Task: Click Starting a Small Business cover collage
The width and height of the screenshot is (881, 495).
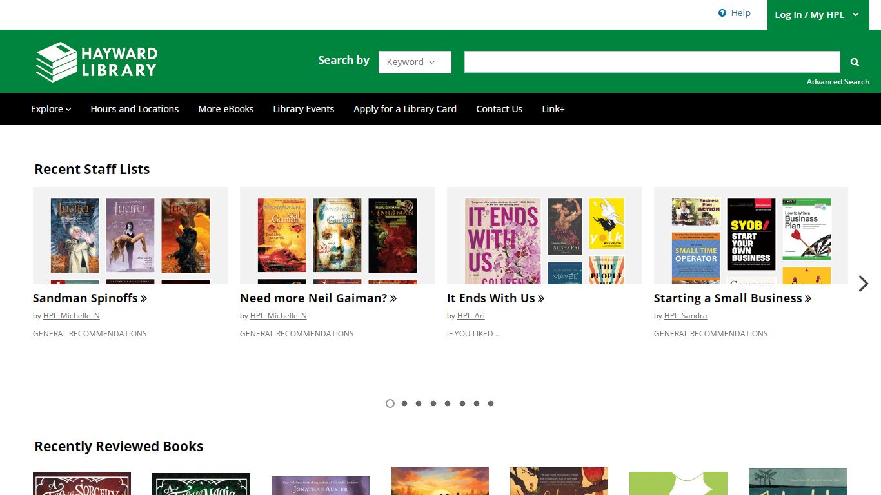Action: (x=751, y=235)
